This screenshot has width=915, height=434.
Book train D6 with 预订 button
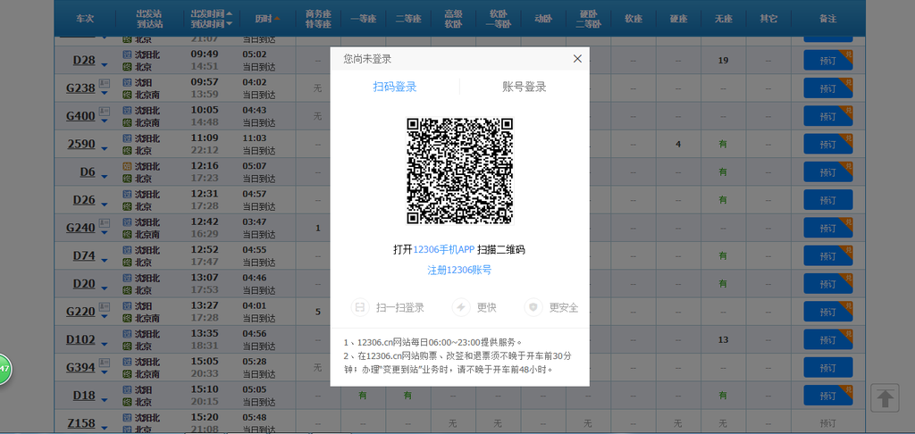tap(828, 172)
